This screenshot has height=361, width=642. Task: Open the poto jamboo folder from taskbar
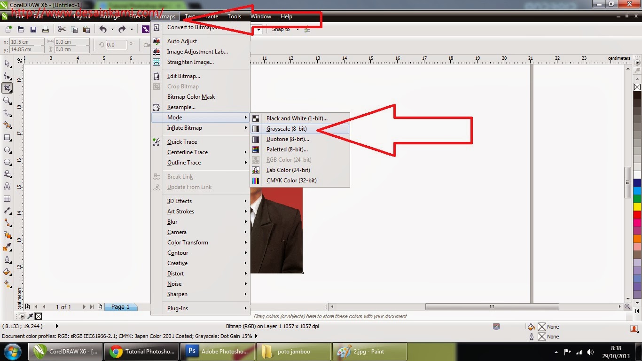point(293,352)
